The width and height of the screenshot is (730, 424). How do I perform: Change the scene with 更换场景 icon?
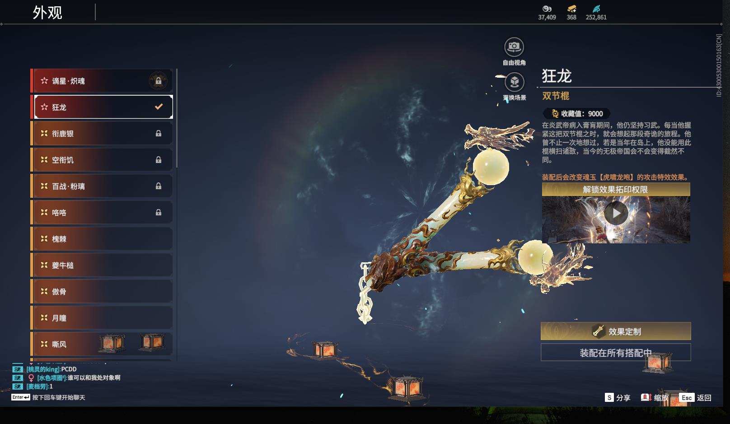tap(514, 82)
